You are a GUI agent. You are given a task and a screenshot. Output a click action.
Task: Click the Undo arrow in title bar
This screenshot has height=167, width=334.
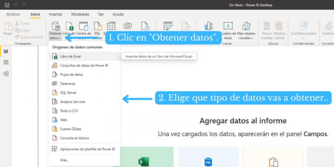tap(16, 5)
